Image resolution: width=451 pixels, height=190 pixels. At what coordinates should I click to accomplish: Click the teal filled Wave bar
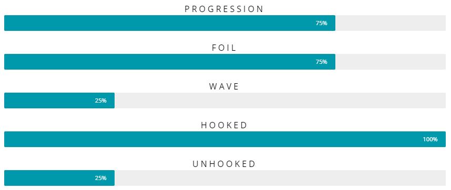[59, 100]
